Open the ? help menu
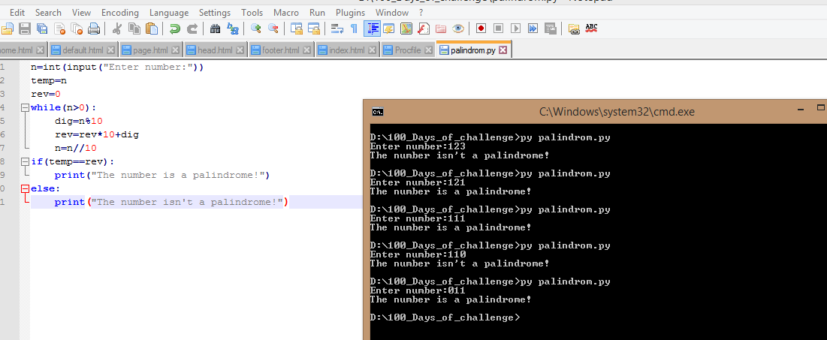The height and width of the screenshot is (340, 827). point(421,13)
